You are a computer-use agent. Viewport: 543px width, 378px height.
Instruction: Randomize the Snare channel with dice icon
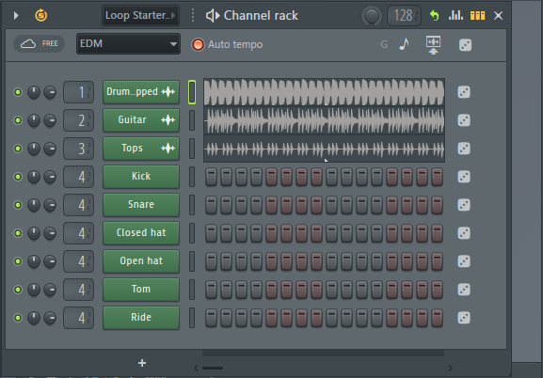pos(464,205)
